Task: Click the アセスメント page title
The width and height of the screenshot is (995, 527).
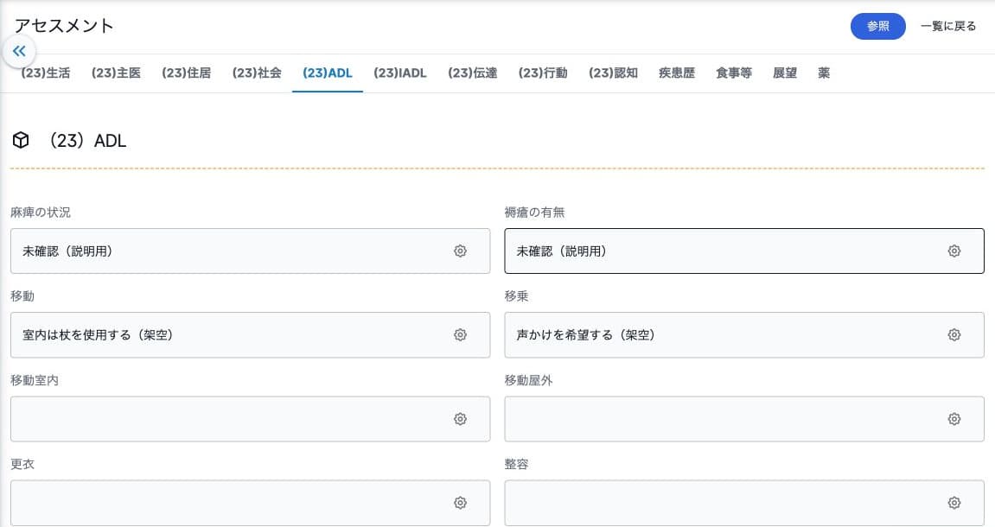Action: pos(63,25)
